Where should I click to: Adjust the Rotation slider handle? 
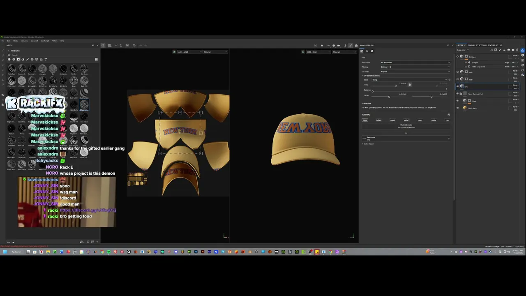click(373, 91)
